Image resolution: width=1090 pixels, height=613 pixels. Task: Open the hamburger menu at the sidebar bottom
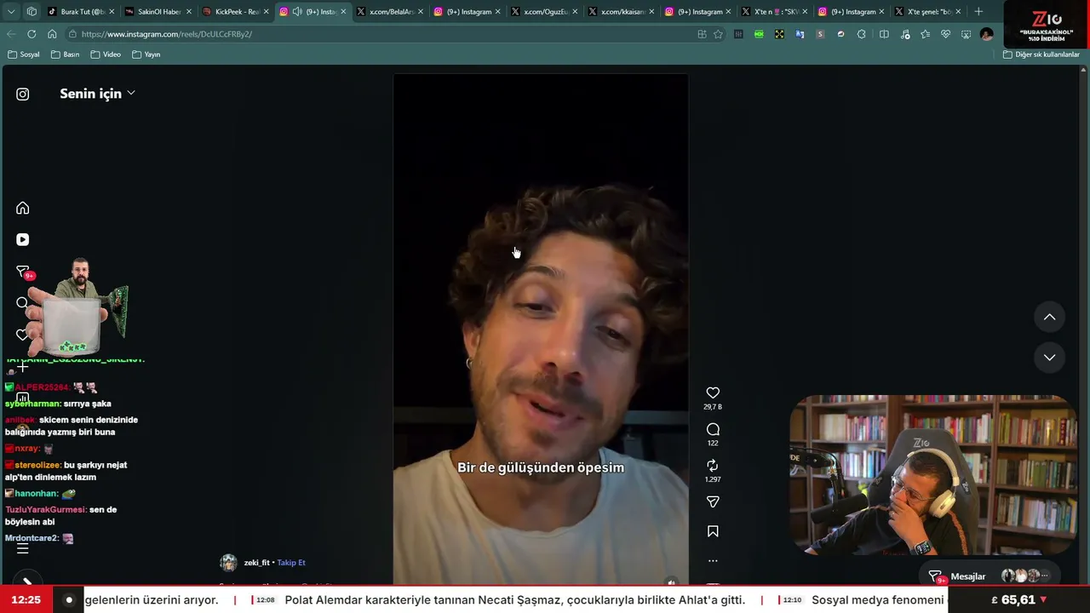pyautogui.click(x=23, y=549)
